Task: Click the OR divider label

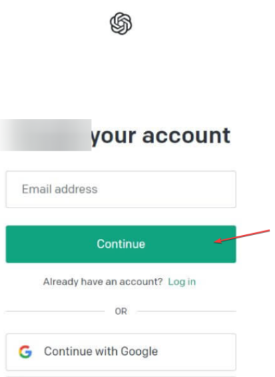Action: coord(121,311)
